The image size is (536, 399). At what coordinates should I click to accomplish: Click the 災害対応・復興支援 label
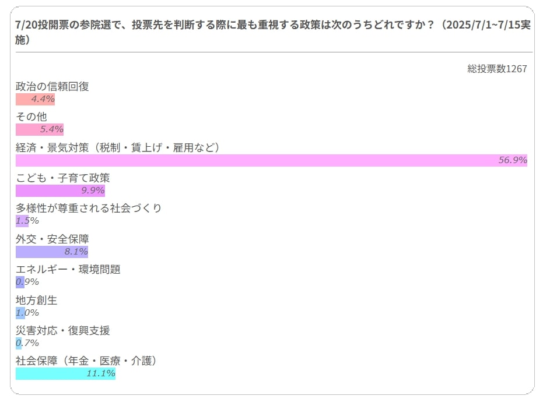click(x=63, y=331)
